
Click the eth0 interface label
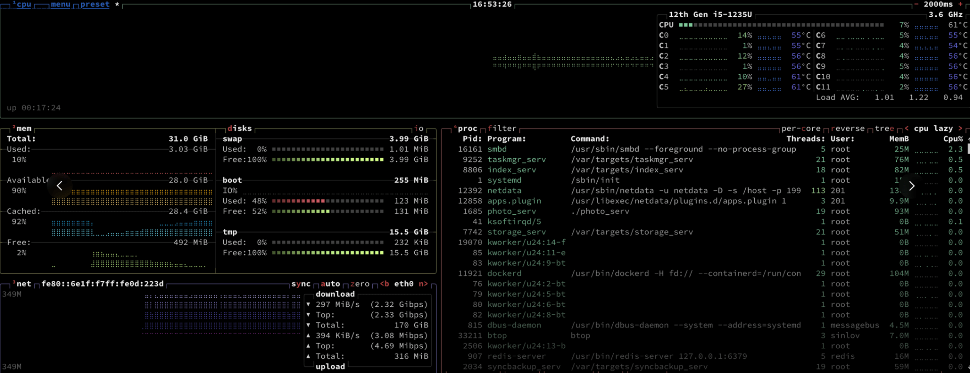click(404, 284)
